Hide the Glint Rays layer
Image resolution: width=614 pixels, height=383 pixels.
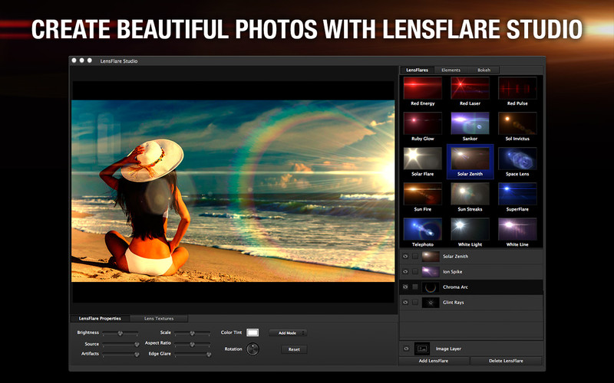pos(405,302)
